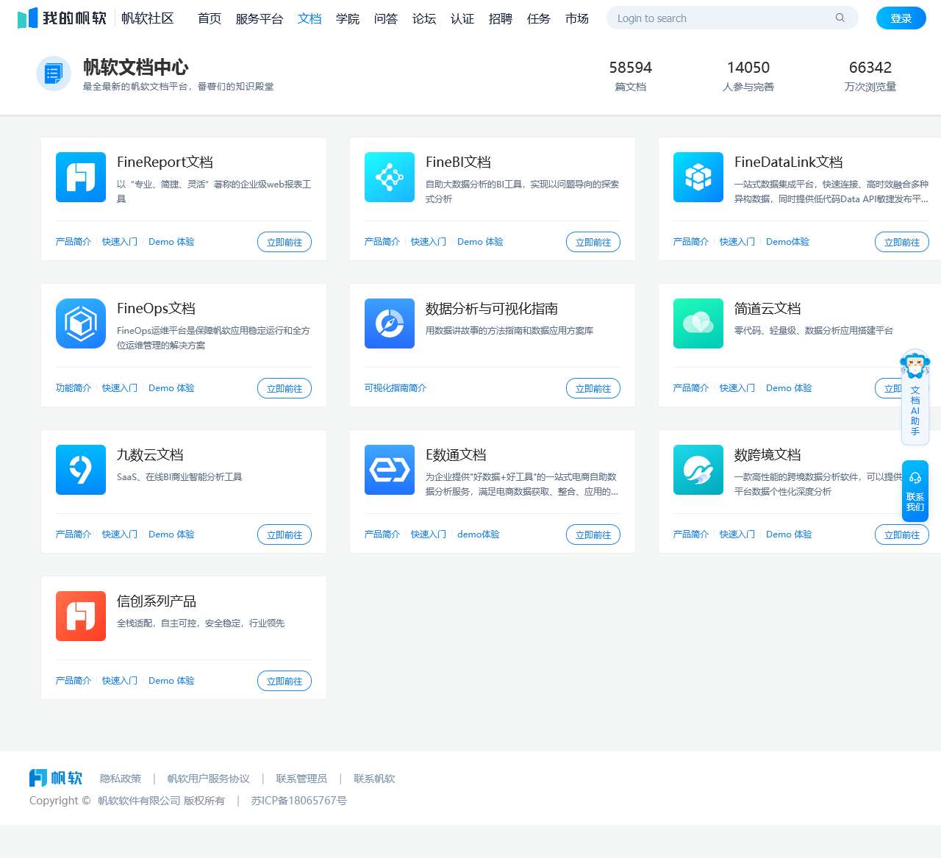Open the 问答 nav item
Viewport: 941px width, 858px height.
click(386, 18)
